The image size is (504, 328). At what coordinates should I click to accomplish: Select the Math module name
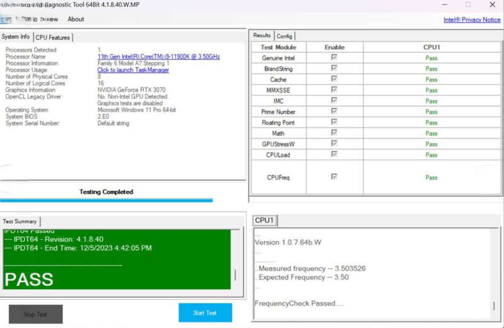click(x=278, y=133)
